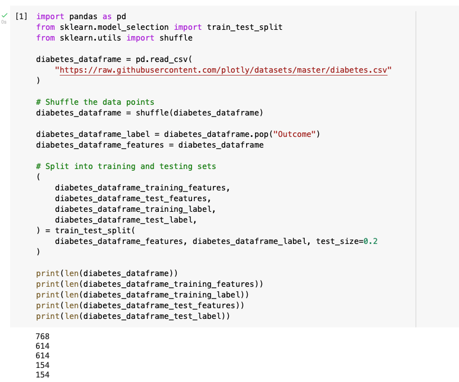
Task: Click the last 154 output line
Action: point(42,375)
